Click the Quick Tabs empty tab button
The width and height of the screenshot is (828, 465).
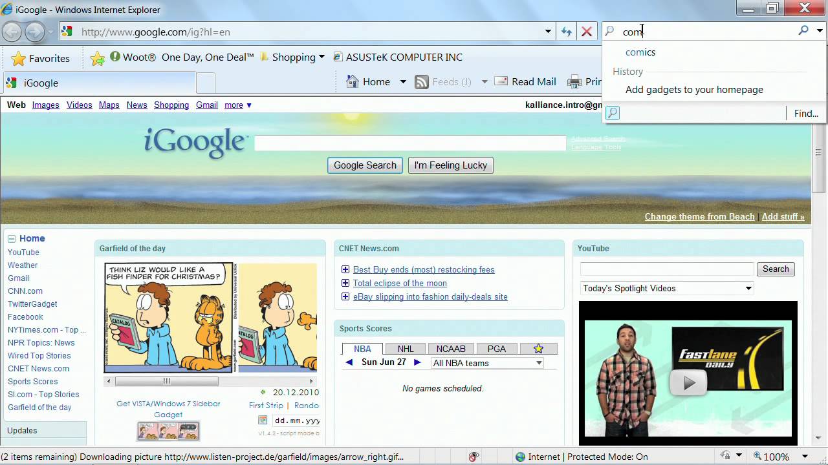[x=206, y=83]
